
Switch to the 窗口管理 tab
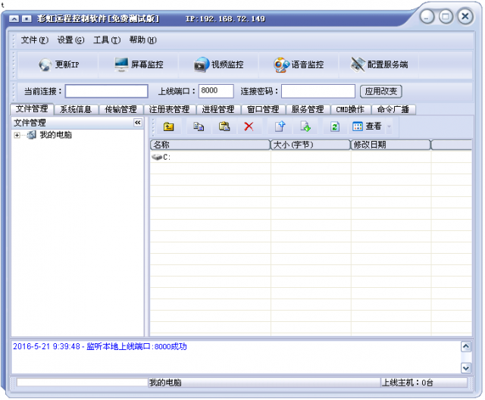tap(263, 109)
